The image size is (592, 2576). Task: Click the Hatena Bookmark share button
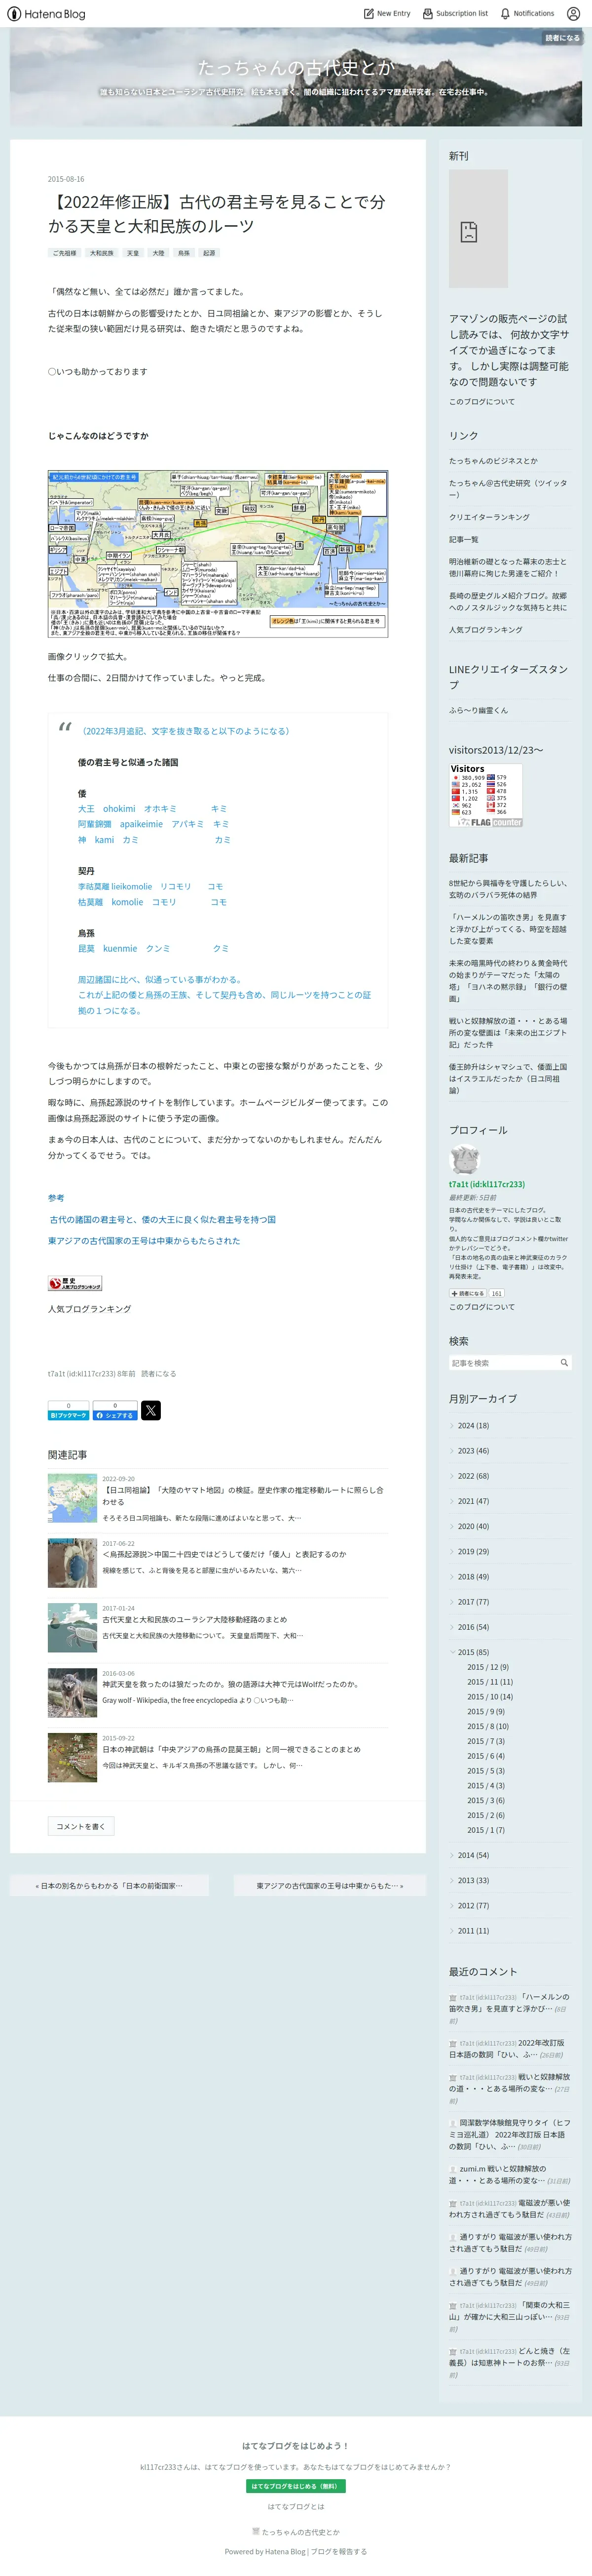click(x=68, y=1411)
